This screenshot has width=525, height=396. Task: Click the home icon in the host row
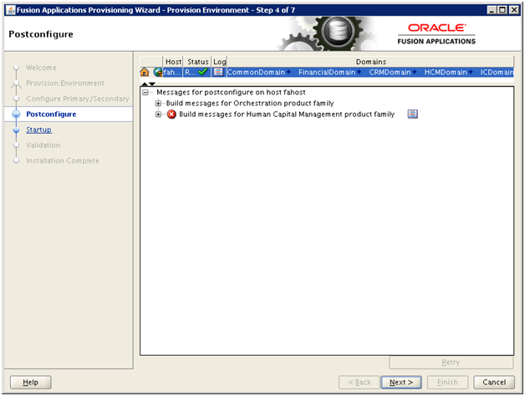pos(145,72)
